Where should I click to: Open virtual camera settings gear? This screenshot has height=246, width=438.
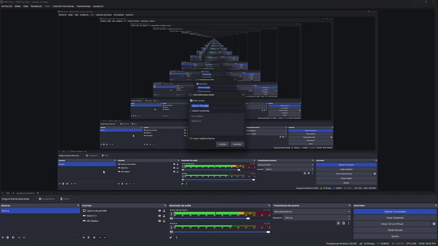(x=434, y=224)
